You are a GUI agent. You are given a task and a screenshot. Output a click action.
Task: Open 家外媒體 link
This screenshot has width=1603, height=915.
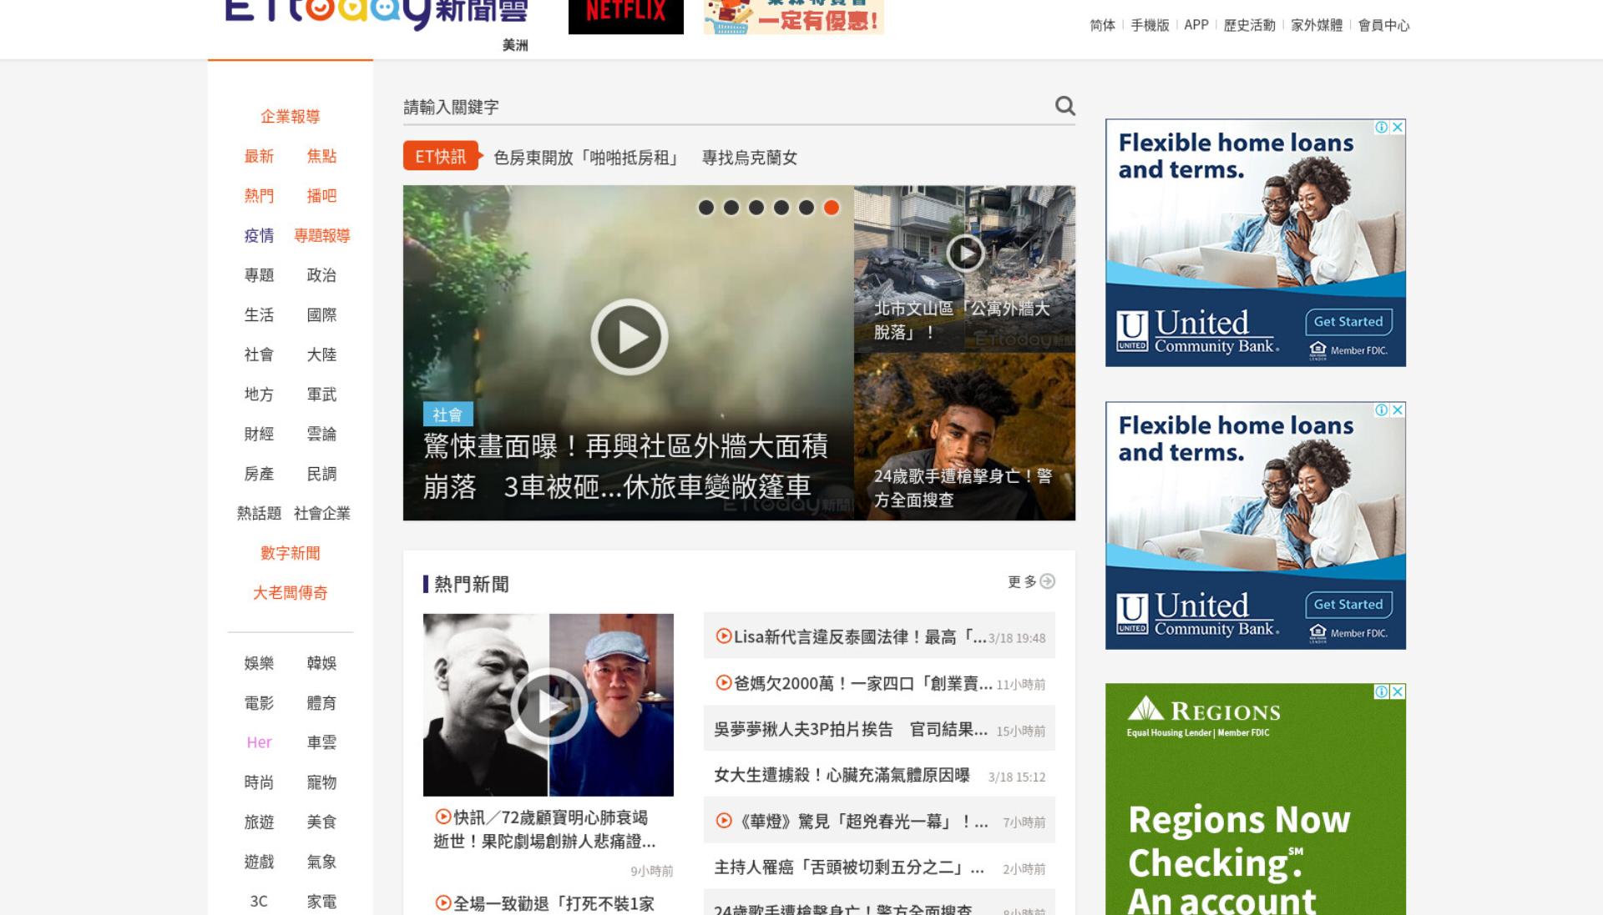click(1317, 25)
